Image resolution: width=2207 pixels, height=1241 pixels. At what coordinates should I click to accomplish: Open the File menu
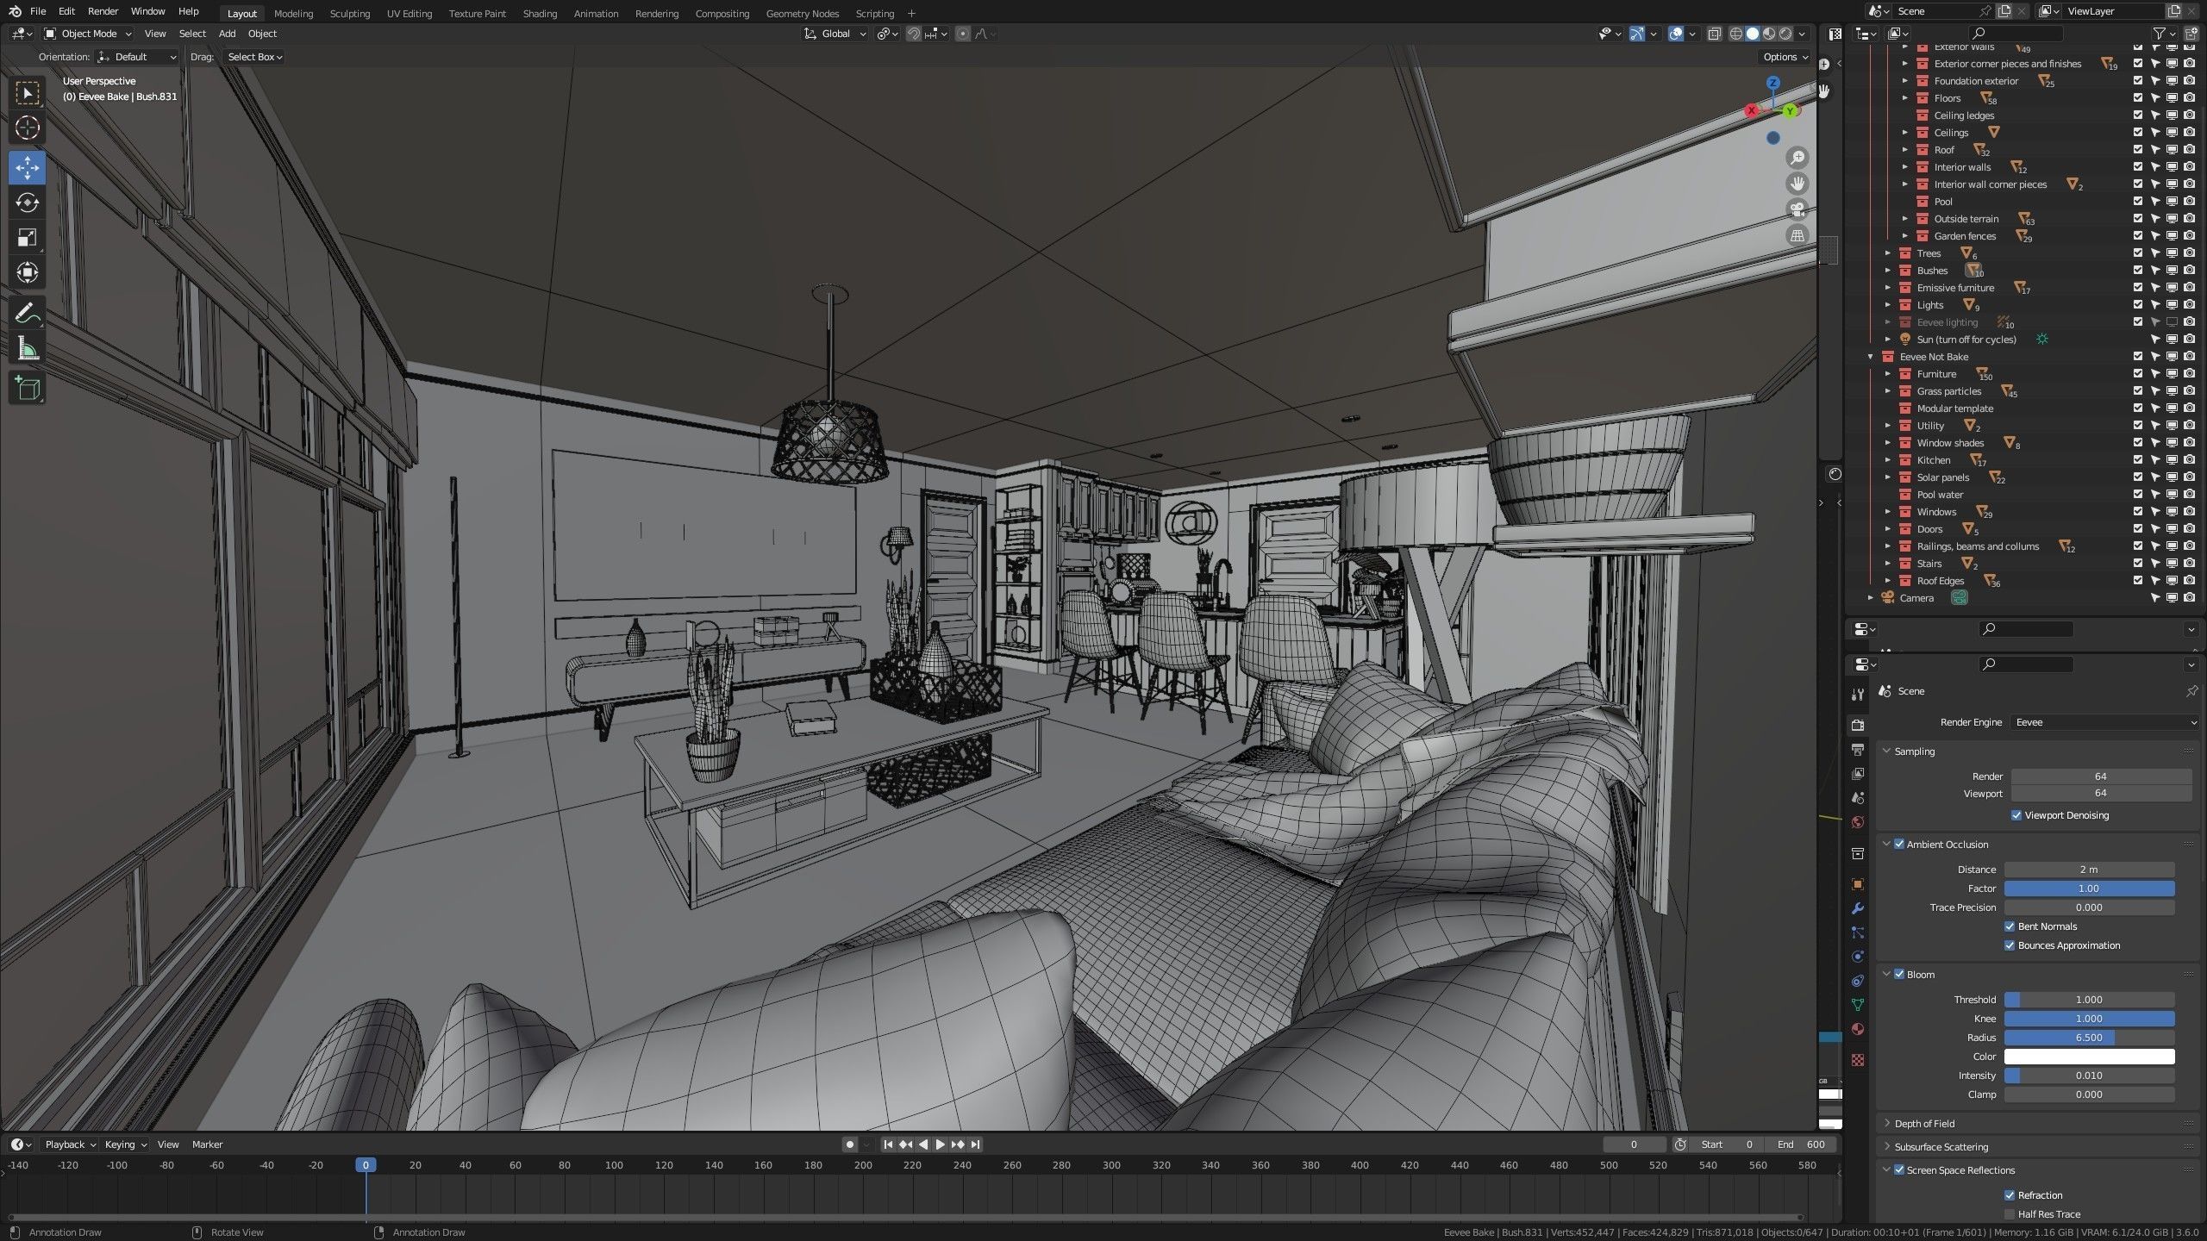click(x=38, y=11)
